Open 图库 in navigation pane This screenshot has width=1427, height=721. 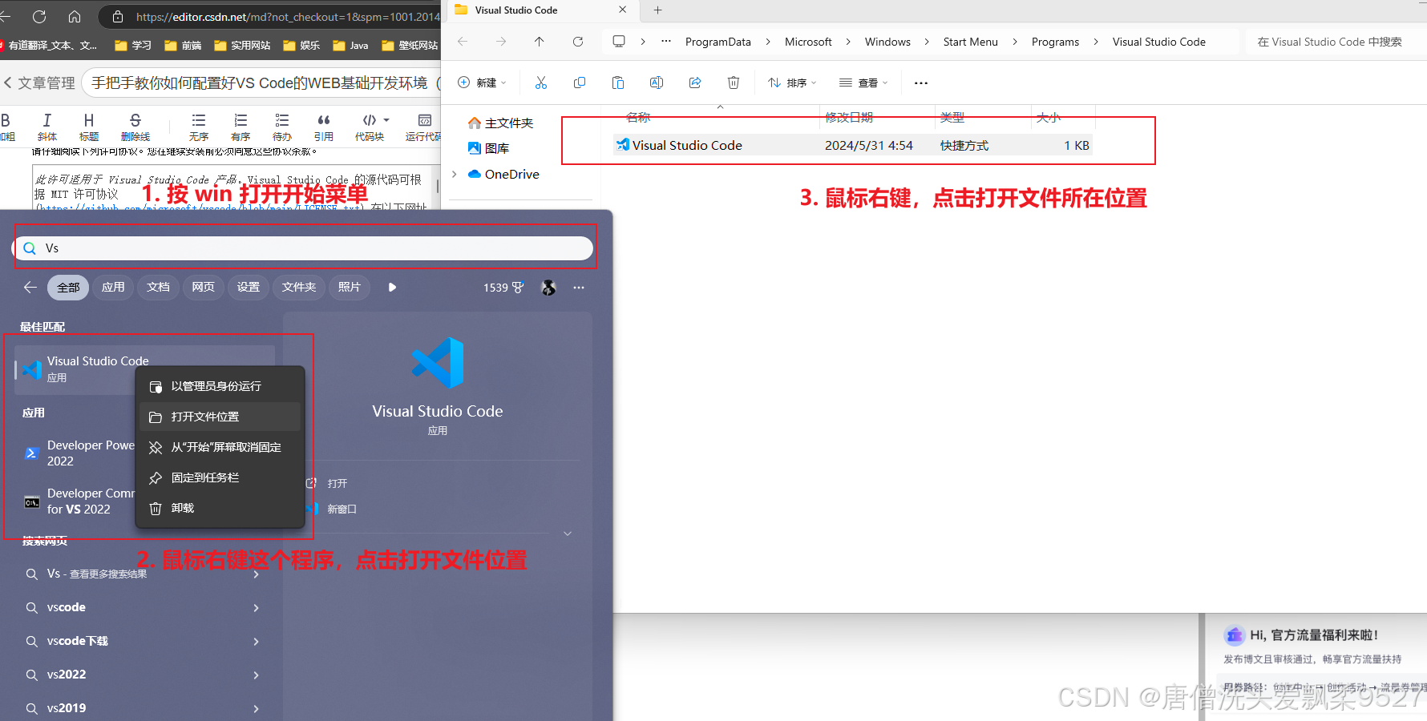[489, 148]
